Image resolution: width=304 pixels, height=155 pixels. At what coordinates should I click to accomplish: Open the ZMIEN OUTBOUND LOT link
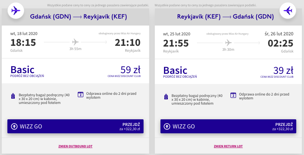tap(75, 146)
